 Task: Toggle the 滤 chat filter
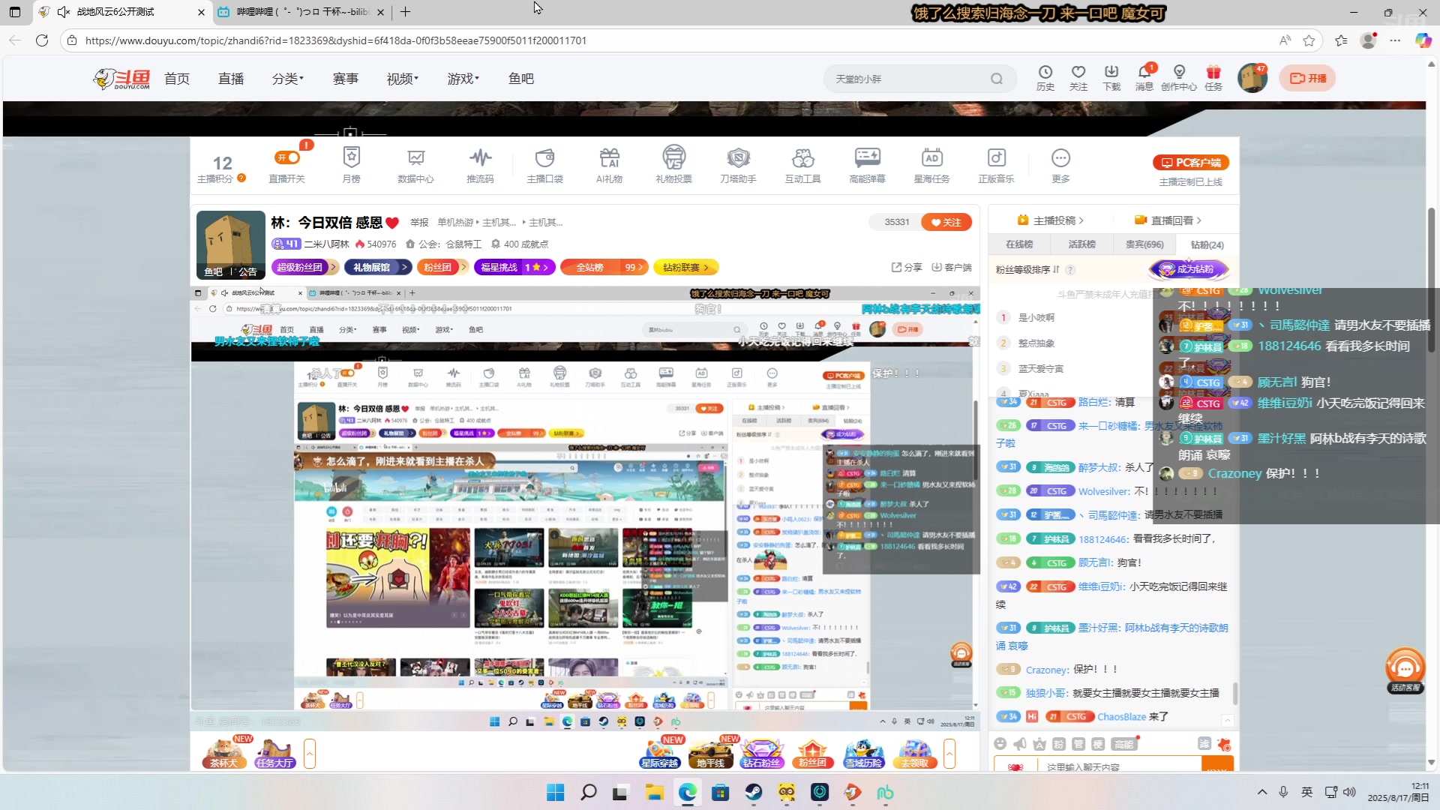1204,743
